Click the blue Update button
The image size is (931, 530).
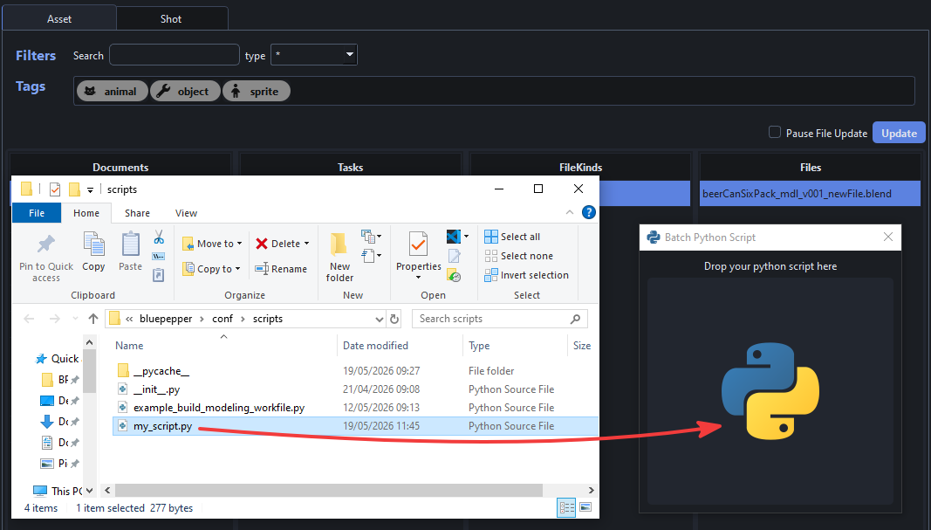point(899,133)
